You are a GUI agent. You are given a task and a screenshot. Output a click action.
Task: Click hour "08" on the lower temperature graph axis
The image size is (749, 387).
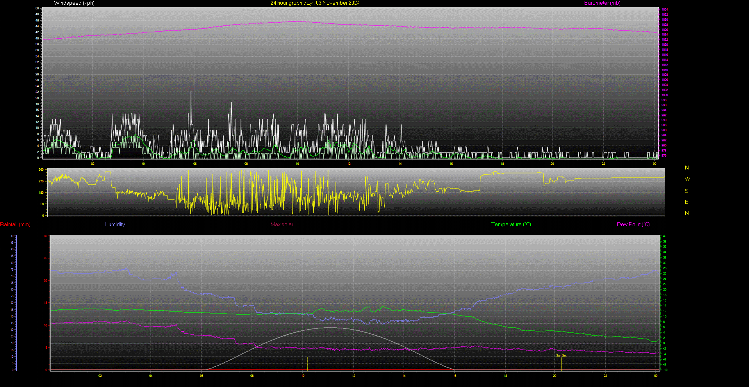pos(252,376)
